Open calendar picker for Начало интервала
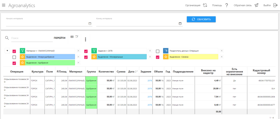The image size is (280, 119). [90, 24]
